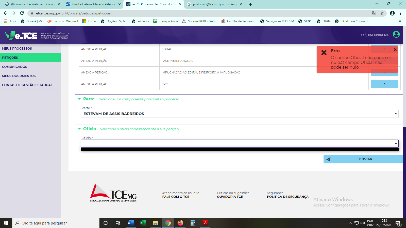Viewport: 406px width, 228px height.
Task: Open the Parte dropdown selector
Action: [x=240, y=114]
